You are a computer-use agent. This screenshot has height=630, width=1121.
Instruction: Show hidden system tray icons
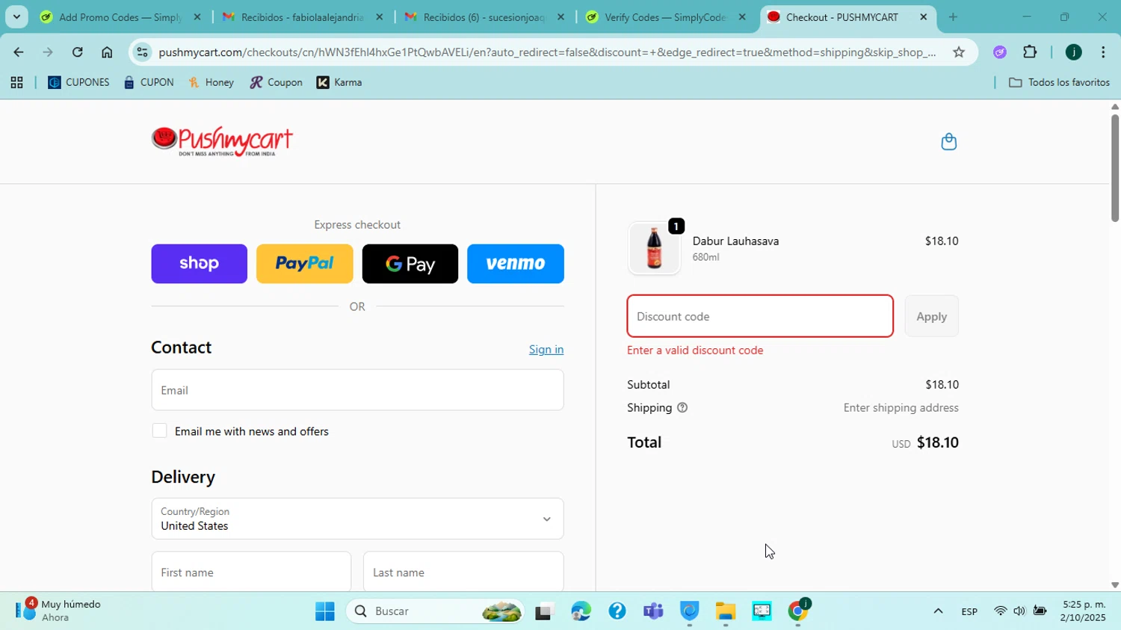pos(938,611)
